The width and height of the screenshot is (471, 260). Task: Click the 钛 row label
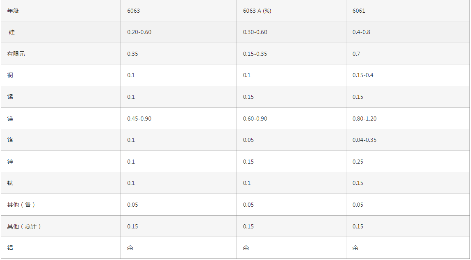coord(10,183)
